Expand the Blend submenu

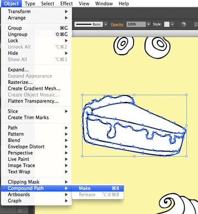point(36,140)
